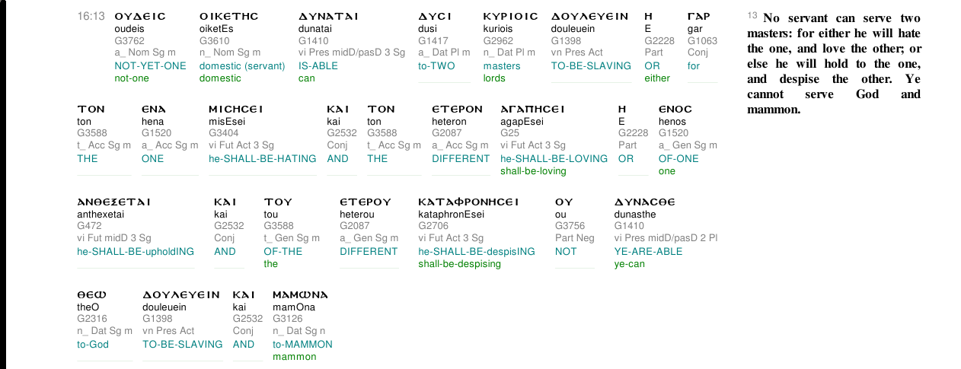Click G472 under anthexetai
Screen dimensions: 961x369
(x=90, y=226)
